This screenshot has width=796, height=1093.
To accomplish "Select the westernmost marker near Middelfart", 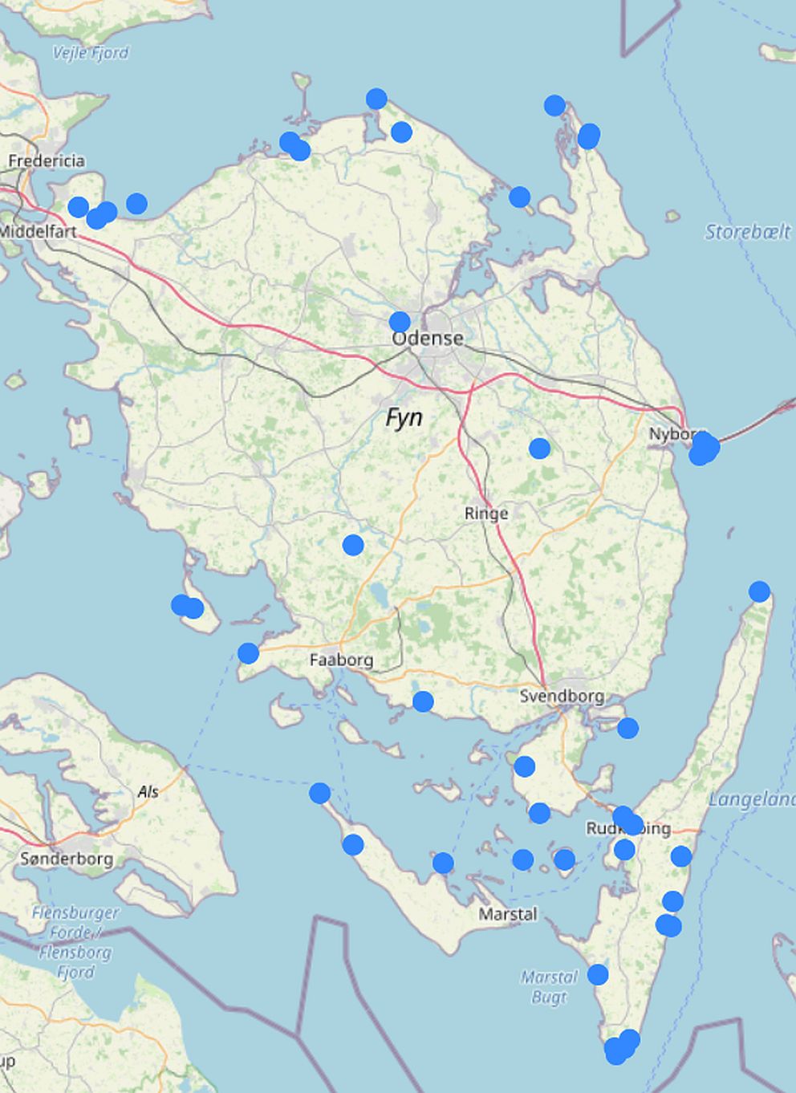I will [x=78, y=207].
